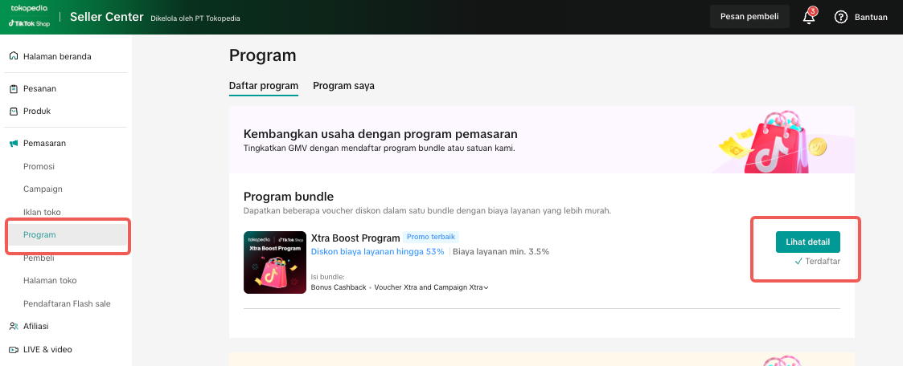Click the Pemasaran megaphone icon
This screenshot has height=366, width=903.
pos(14,144)
